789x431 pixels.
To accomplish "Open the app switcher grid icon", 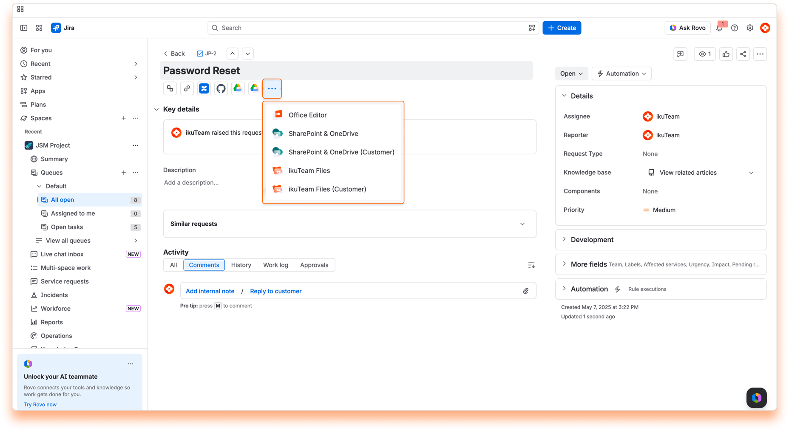I will (39, 28).
